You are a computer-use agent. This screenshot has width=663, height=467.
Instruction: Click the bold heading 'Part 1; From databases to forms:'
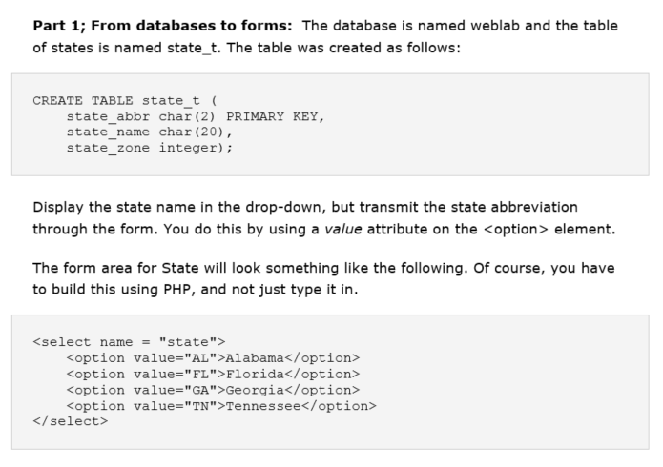click(162, 26)
